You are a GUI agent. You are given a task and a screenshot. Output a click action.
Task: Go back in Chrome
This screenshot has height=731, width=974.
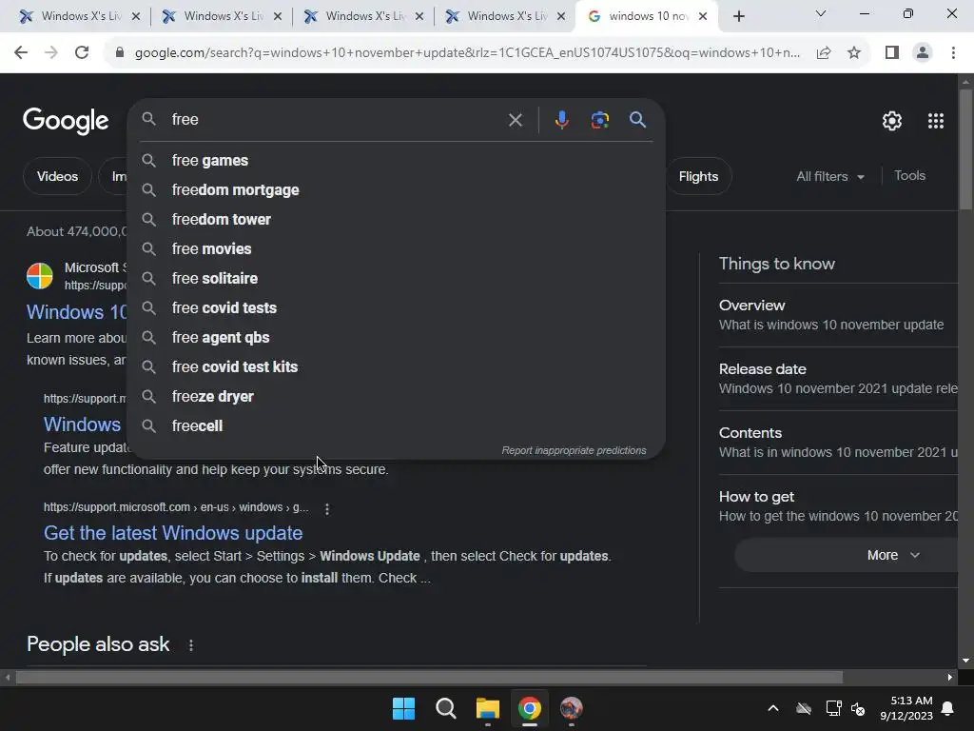21,53
